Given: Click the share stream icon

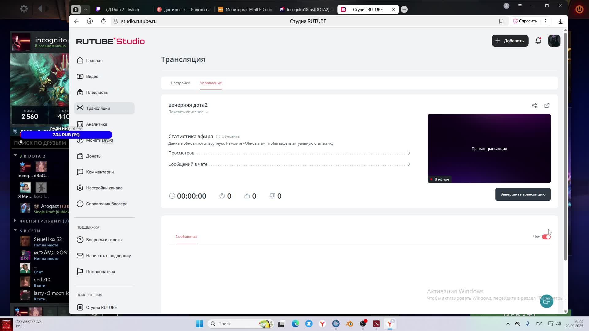Looking at the screenshot, I should (x=534, y=105).
